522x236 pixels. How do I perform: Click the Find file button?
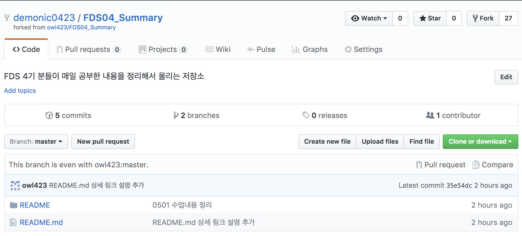[422, 142]
